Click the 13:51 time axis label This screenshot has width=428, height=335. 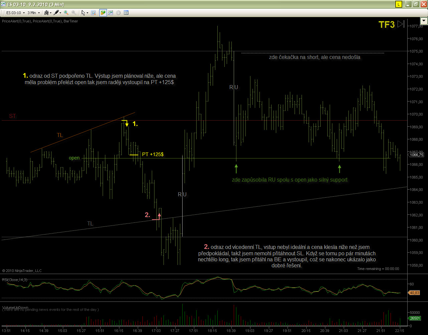pyautogui.click(x=6, y=331)
